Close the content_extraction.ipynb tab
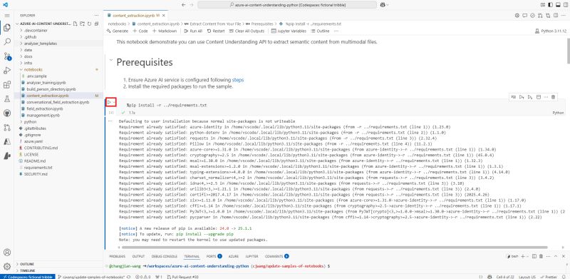570x279 pixels. tap(163, 16)
